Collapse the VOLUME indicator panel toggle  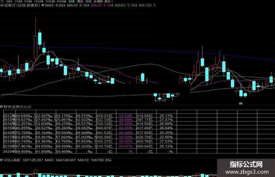pyautogui.click(x=1, y=160)
